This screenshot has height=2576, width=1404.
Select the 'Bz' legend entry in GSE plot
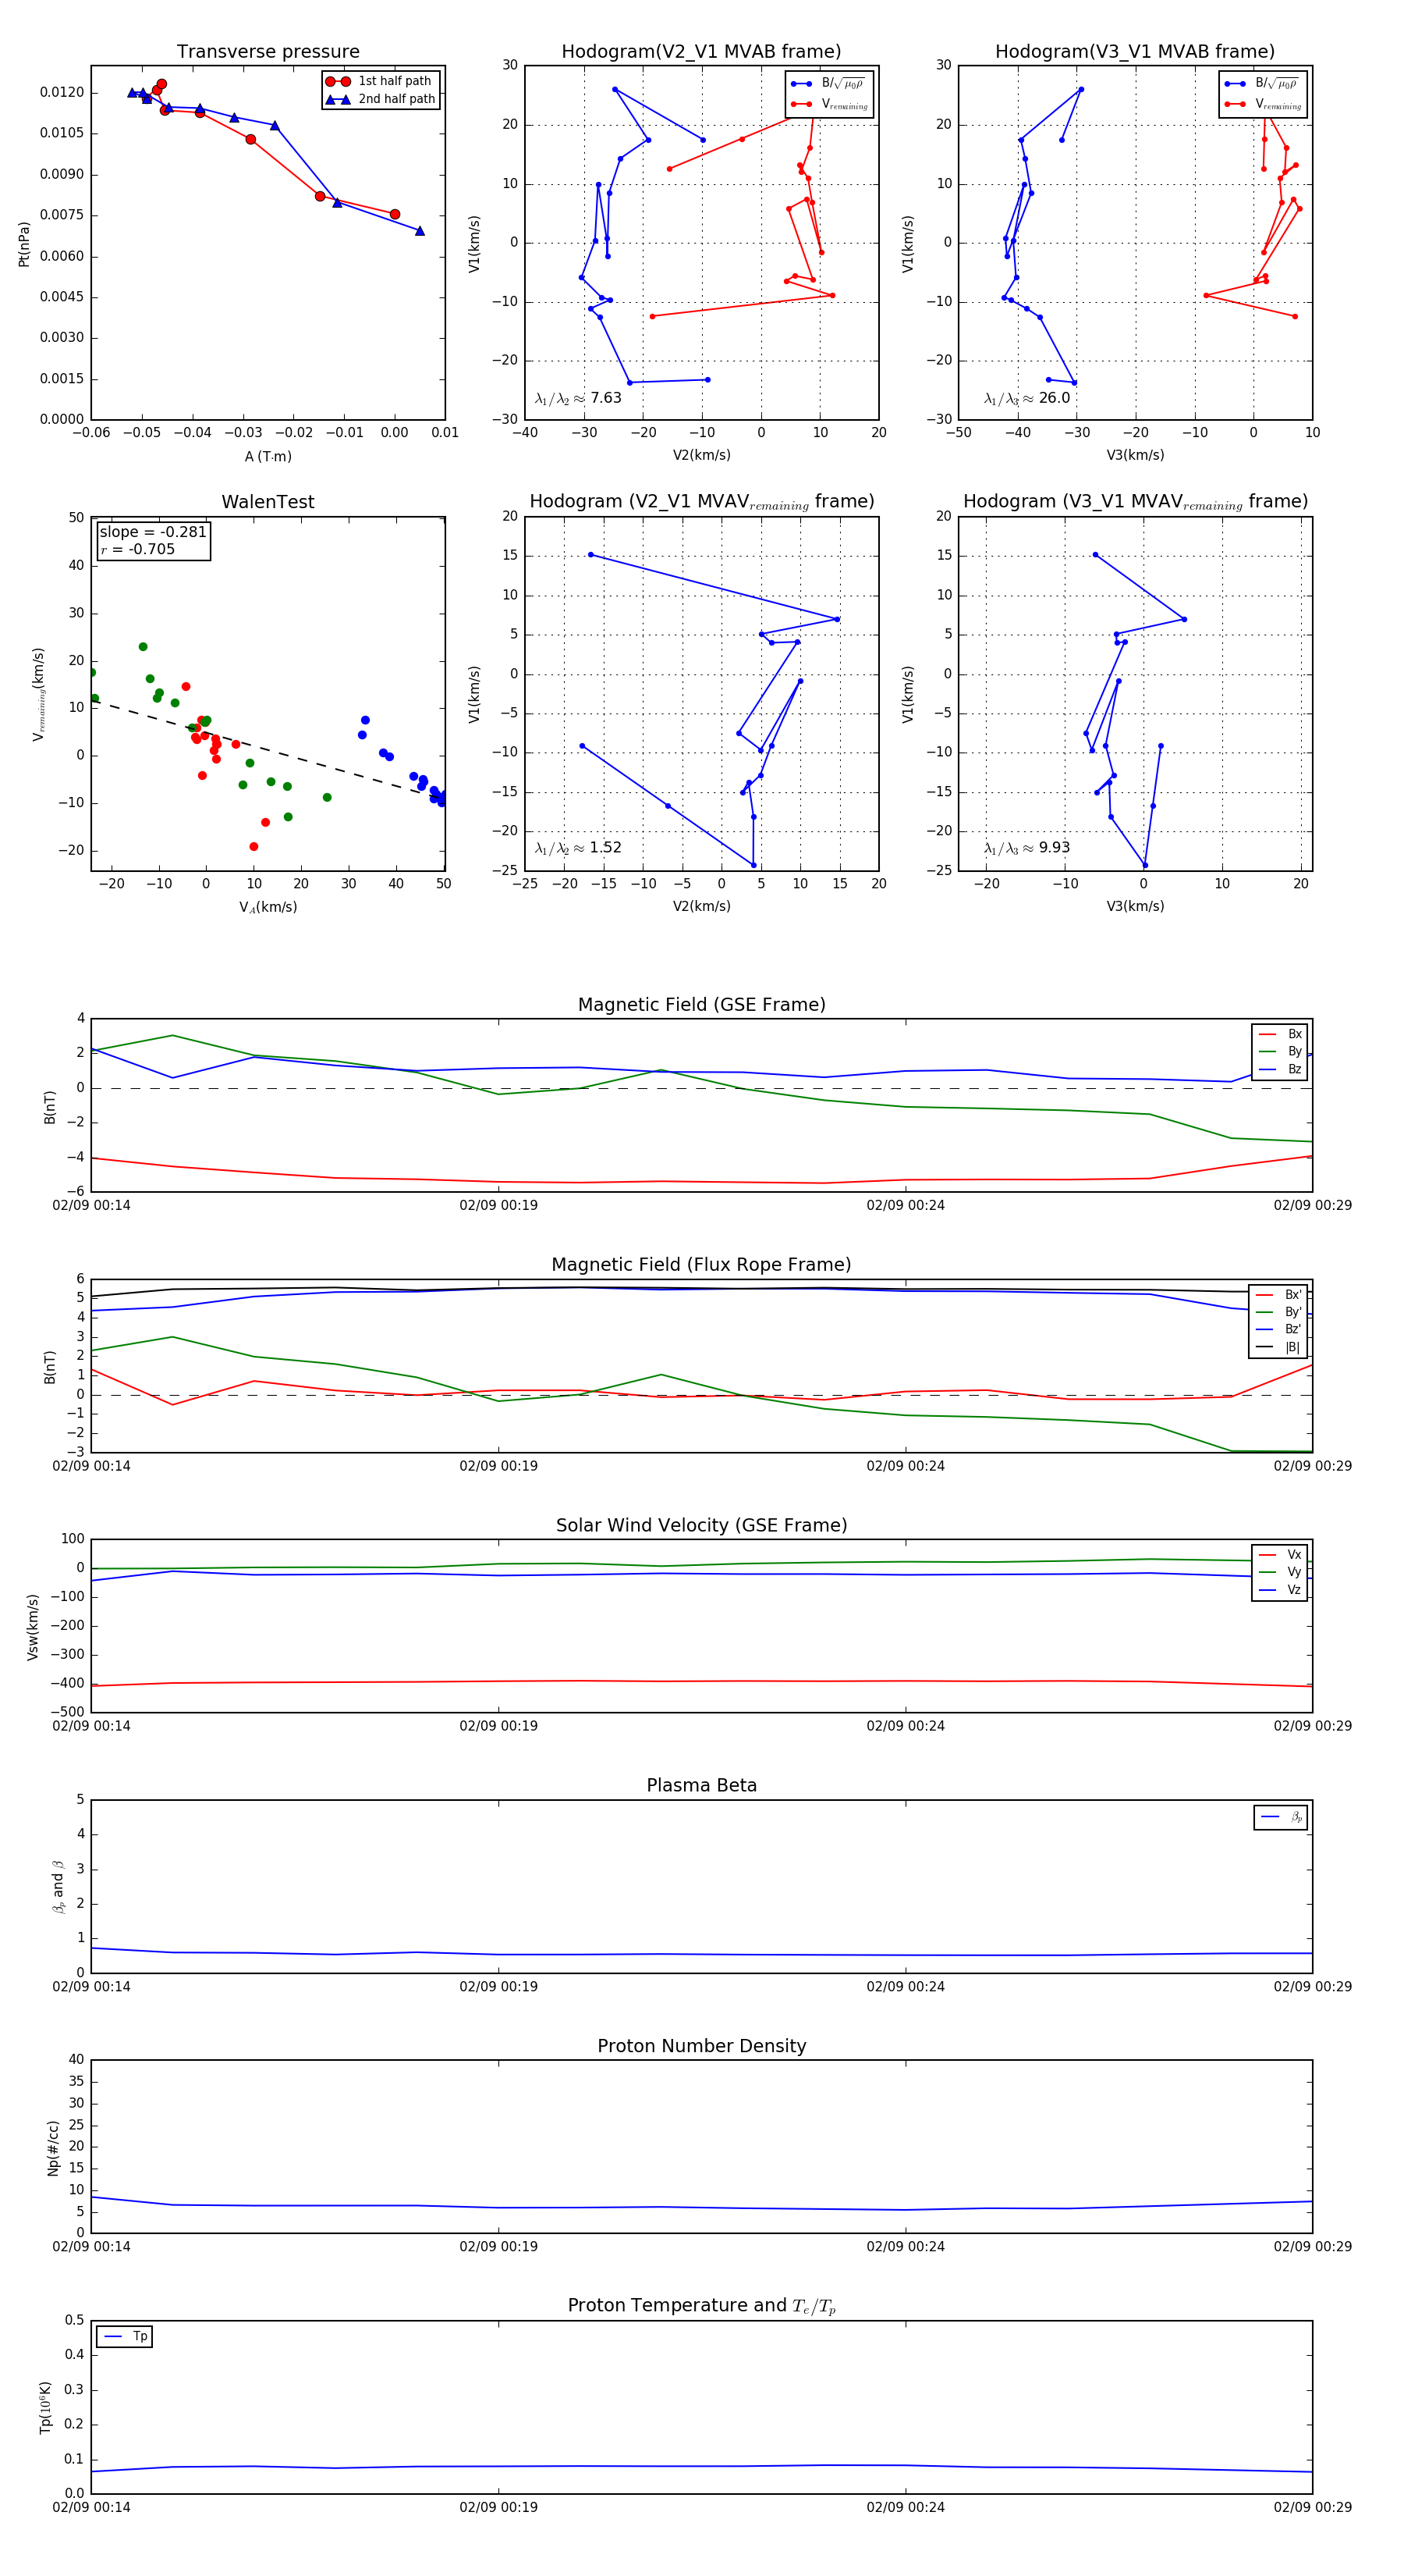click(1280, 1069)
